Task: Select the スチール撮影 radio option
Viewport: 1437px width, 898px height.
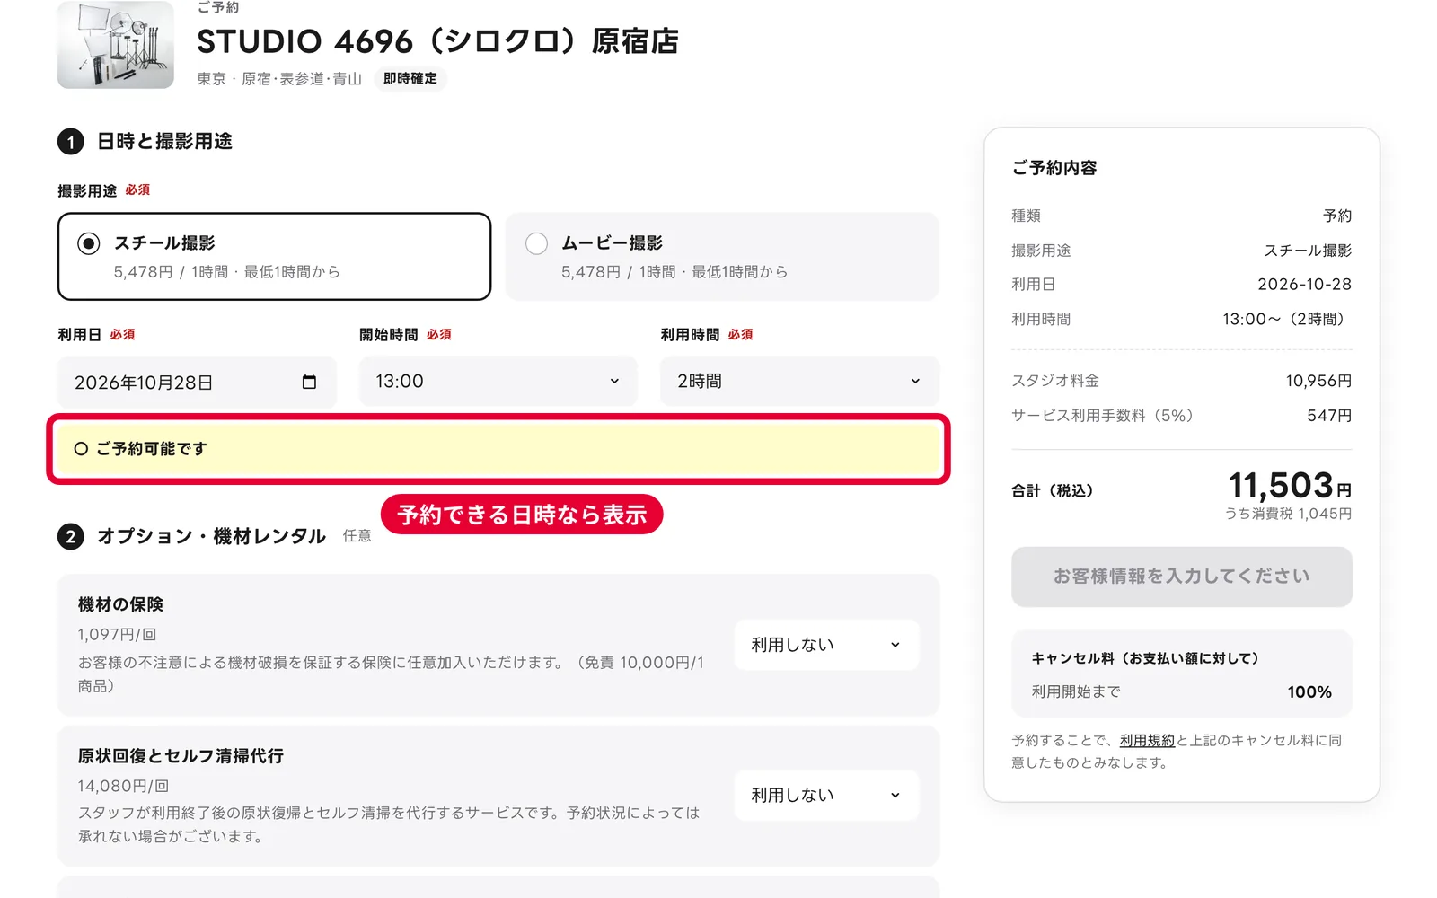Action: point(274,256)
